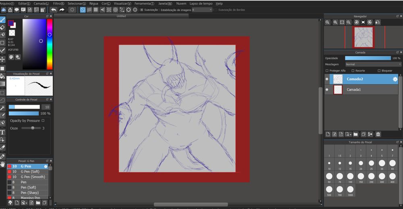Choose brush size 1000 preset
This screenshot has width=403, height=209.
pos(350,191)
